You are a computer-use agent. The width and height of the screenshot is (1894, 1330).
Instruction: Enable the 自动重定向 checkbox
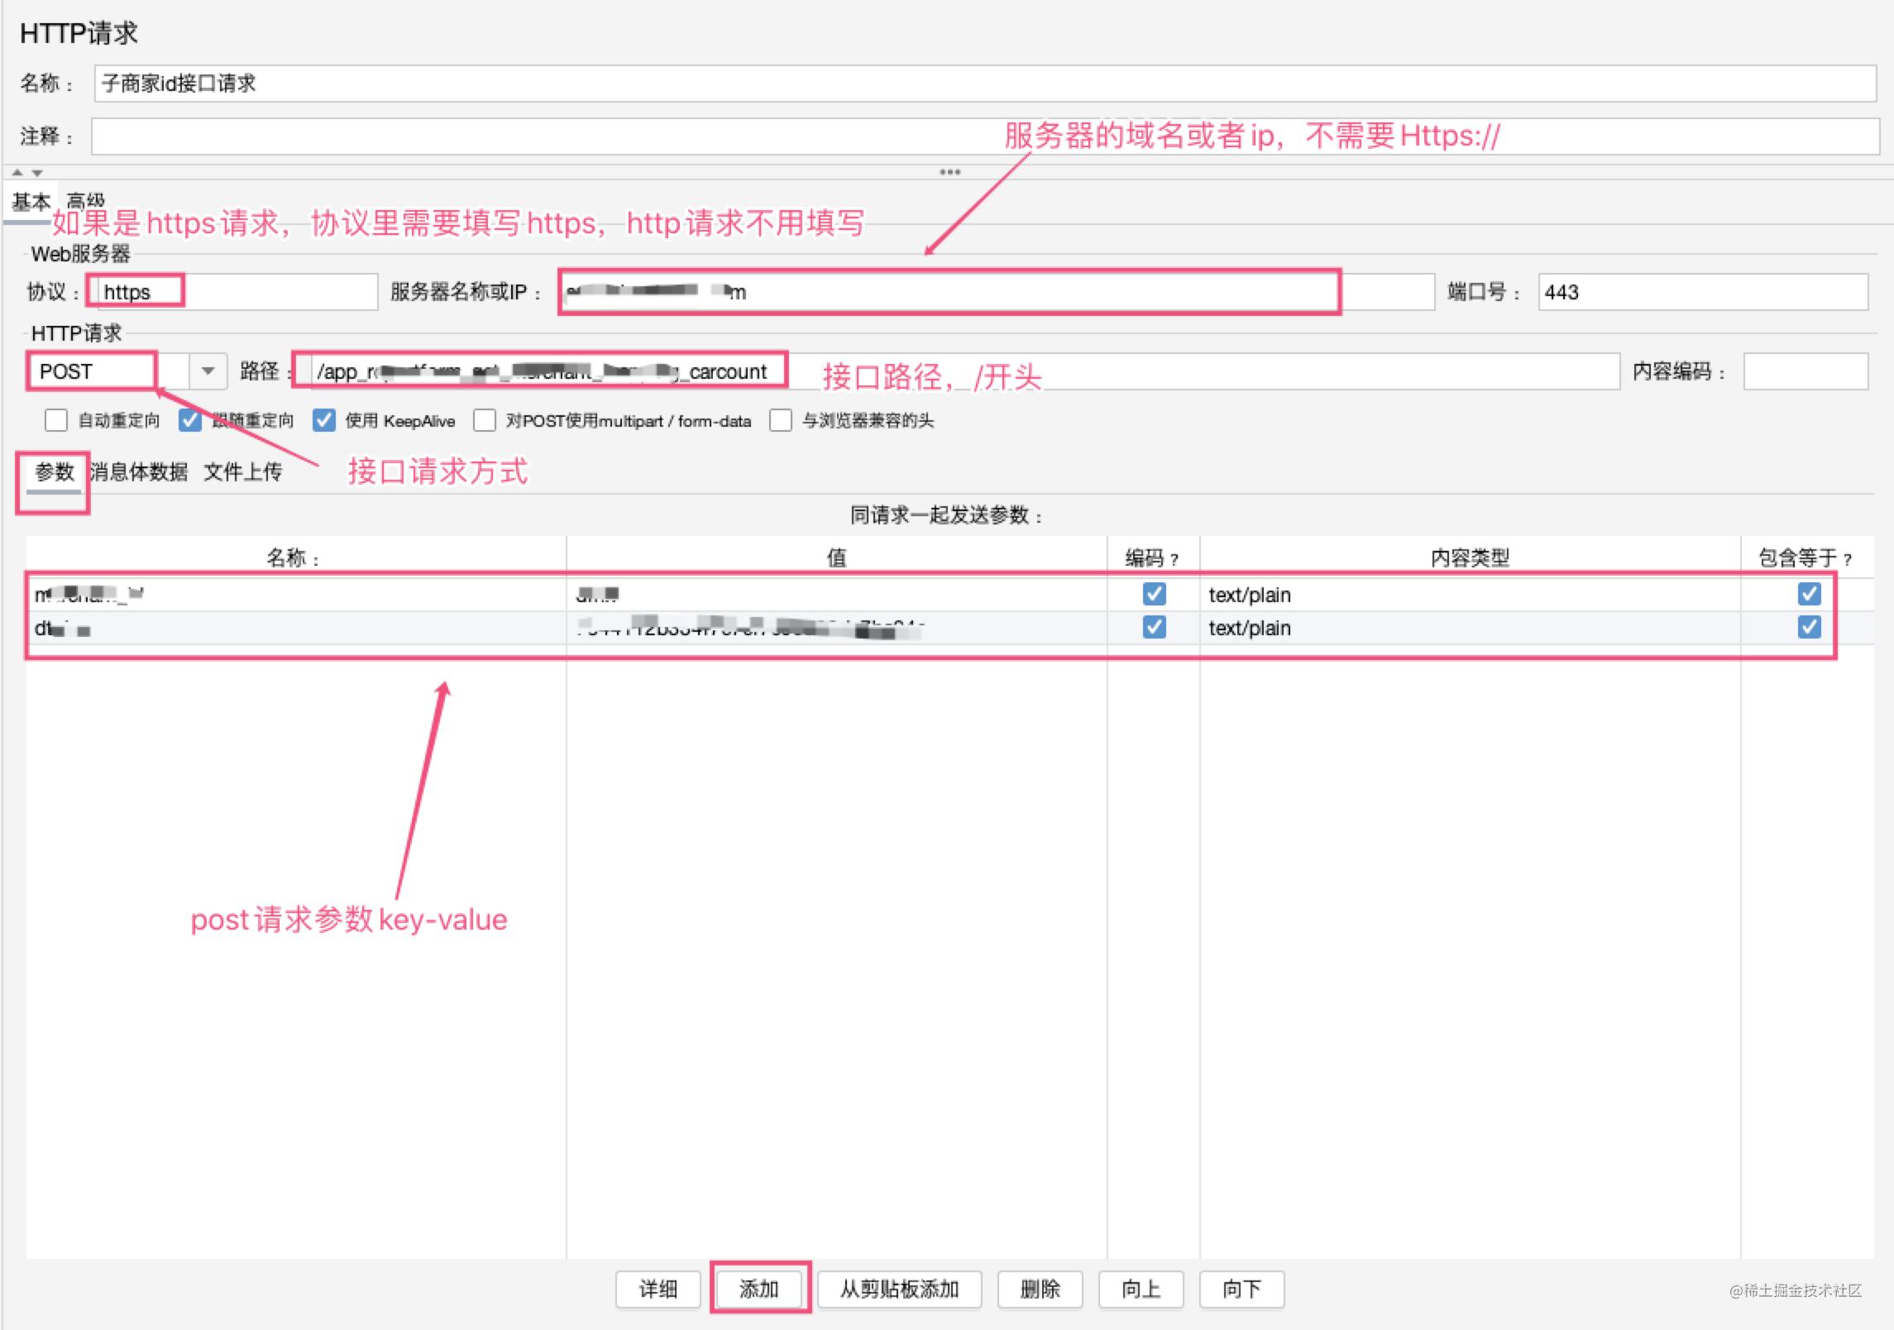point(56,420)
